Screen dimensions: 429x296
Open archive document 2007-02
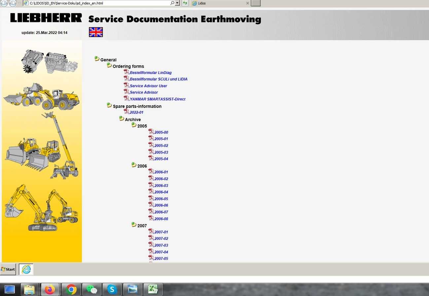pos(161,239)
